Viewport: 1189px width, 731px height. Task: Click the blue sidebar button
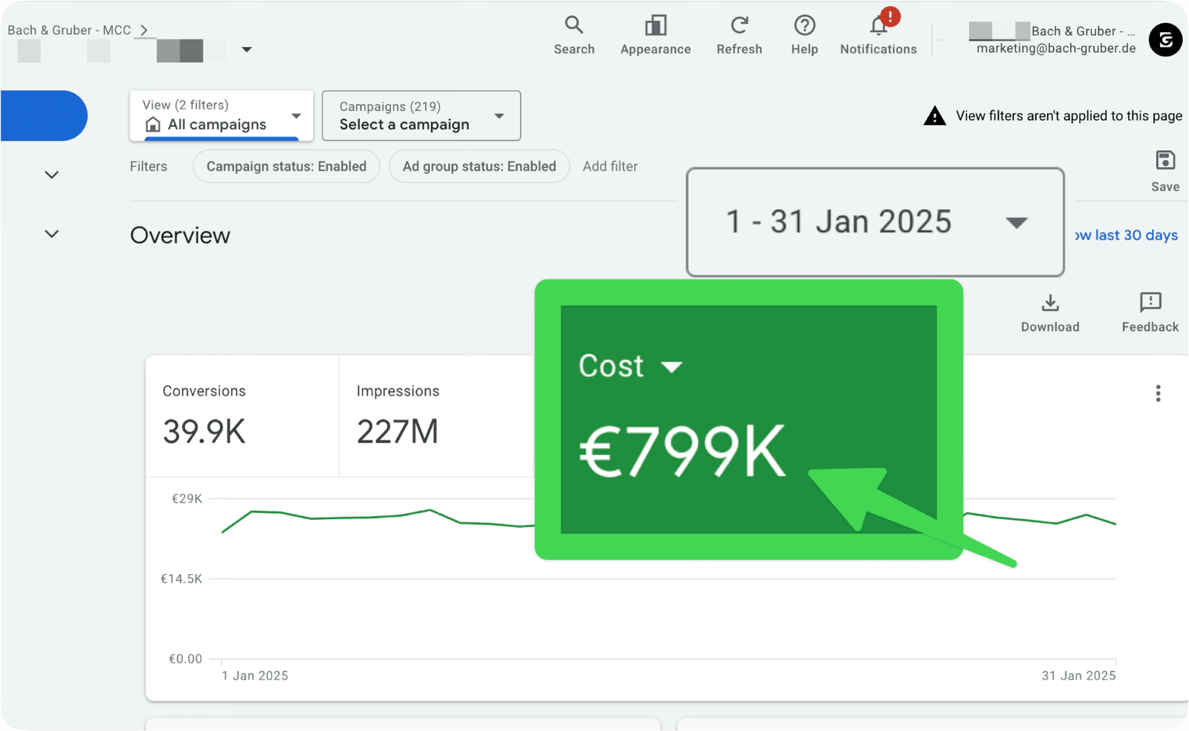44,115
